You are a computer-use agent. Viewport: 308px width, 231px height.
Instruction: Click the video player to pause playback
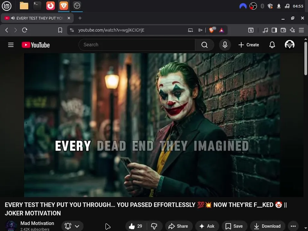152,125
